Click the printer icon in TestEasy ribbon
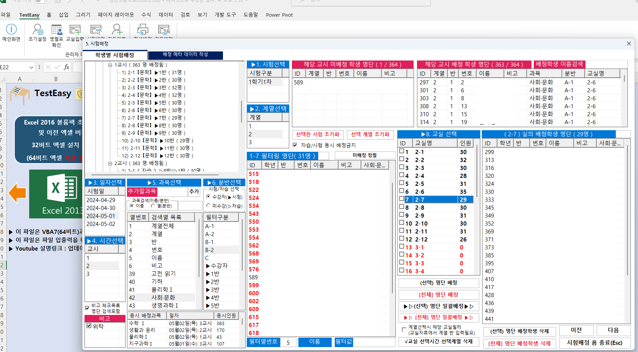The width and height of the screenshot is (638, 352). 143,30
